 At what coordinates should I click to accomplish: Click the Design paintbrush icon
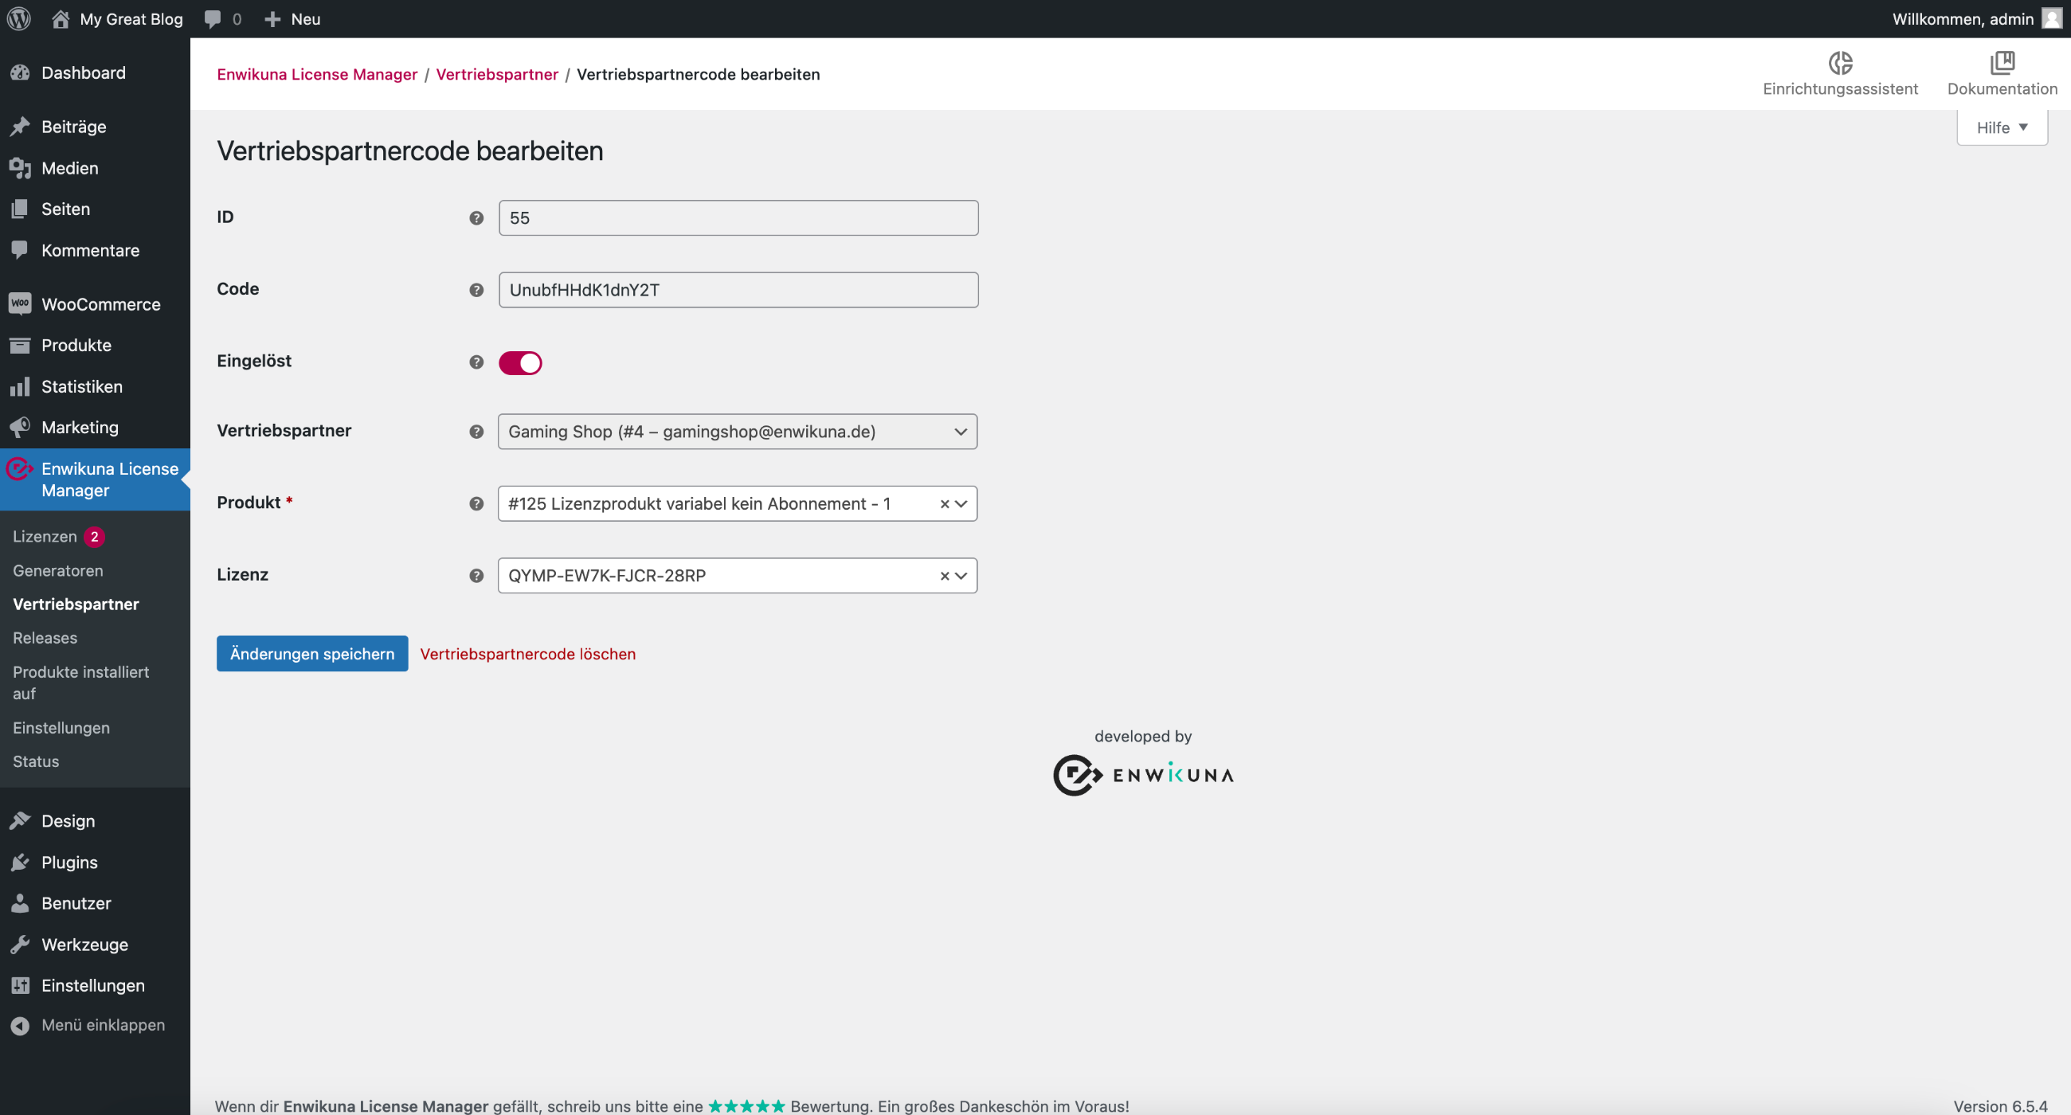20,821
